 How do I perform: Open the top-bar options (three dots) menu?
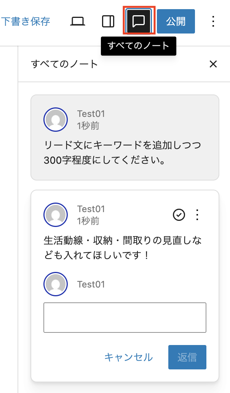(213, 21)
